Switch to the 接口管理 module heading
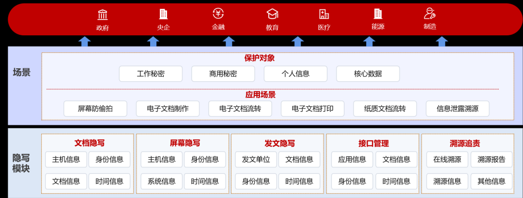 coord(373,143)
